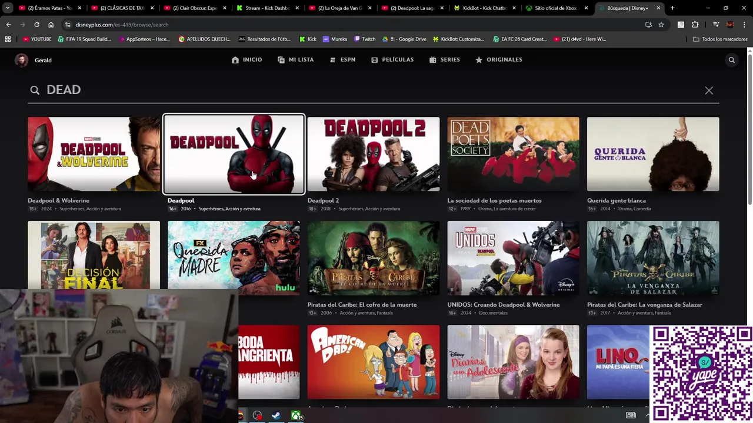Image resolution: width=753 pixels, height=423 pixels.
Task: Click the Deadpool 2 title text
Action: point(323,200)
